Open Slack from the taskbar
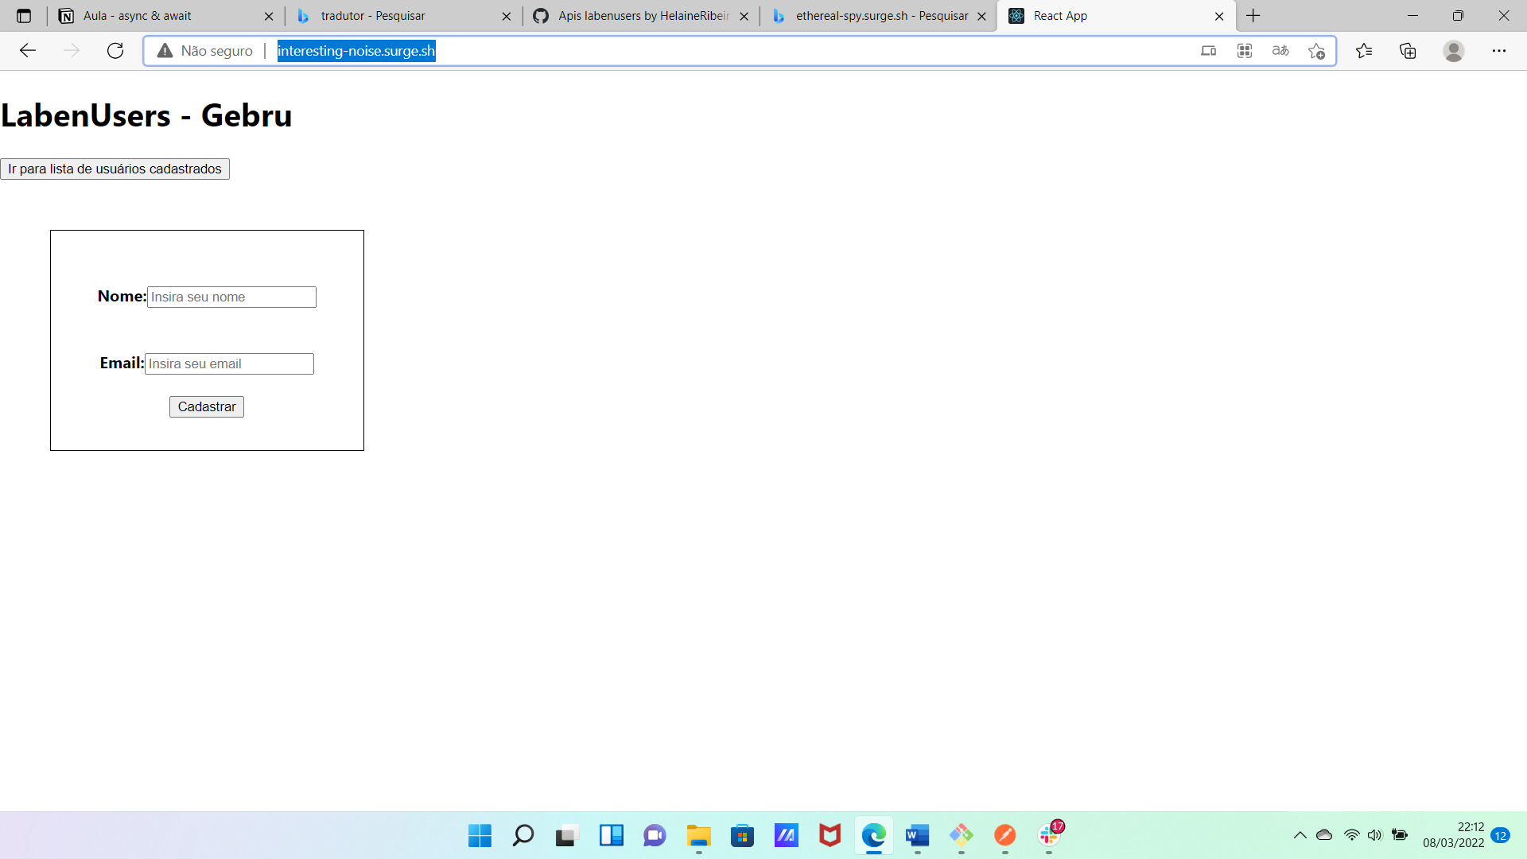 [1049, 835]
